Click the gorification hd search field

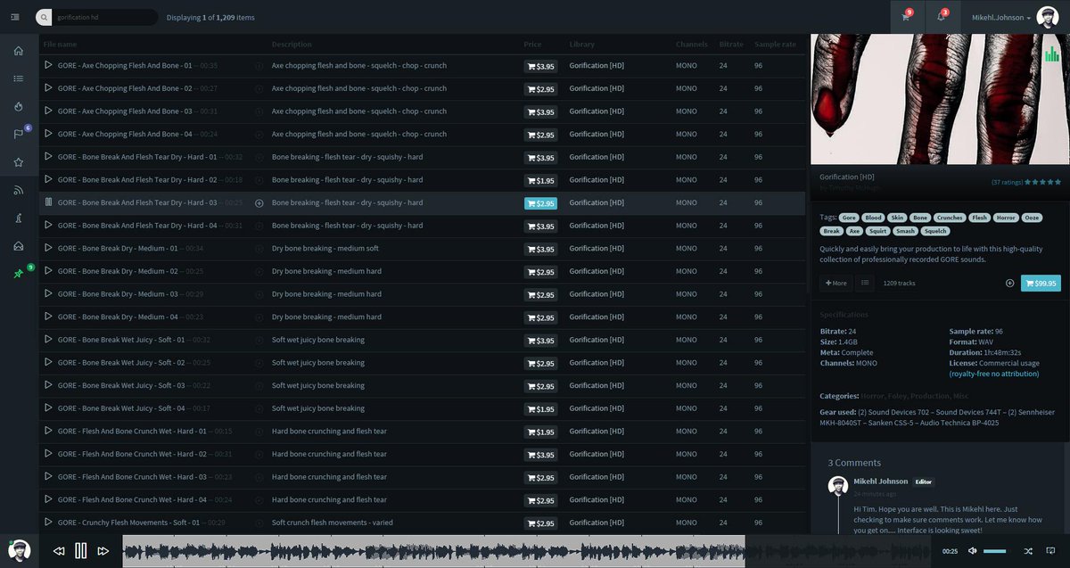[x=104, y=17]
